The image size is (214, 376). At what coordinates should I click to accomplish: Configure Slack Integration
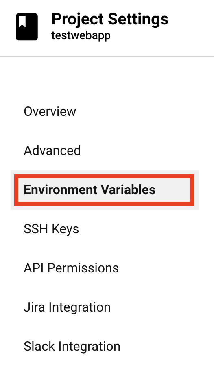(x=72, y=347)
